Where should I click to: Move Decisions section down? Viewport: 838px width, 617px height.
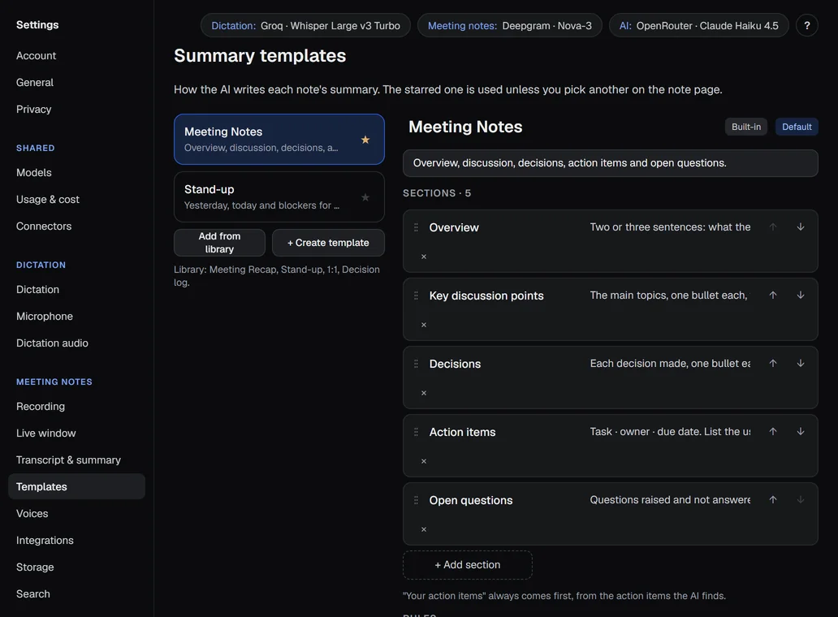point(800,363)
